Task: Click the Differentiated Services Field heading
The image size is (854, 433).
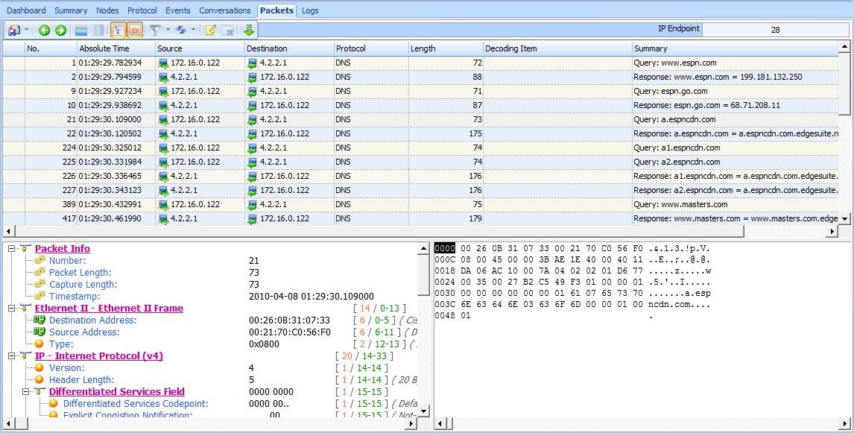Action: tap(116, 391)
